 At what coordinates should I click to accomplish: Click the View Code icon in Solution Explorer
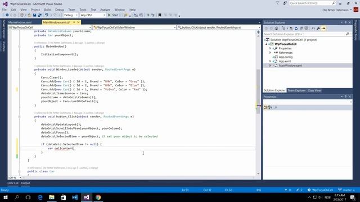coord(313,29)
